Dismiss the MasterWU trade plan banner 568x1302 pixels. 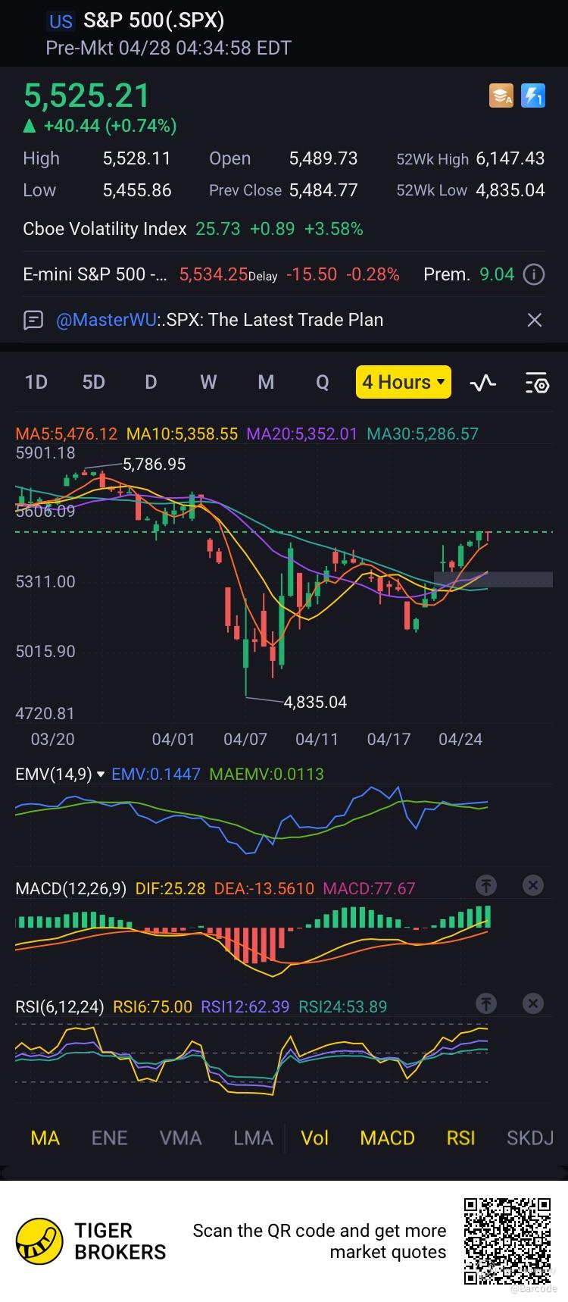click(535, 320)
